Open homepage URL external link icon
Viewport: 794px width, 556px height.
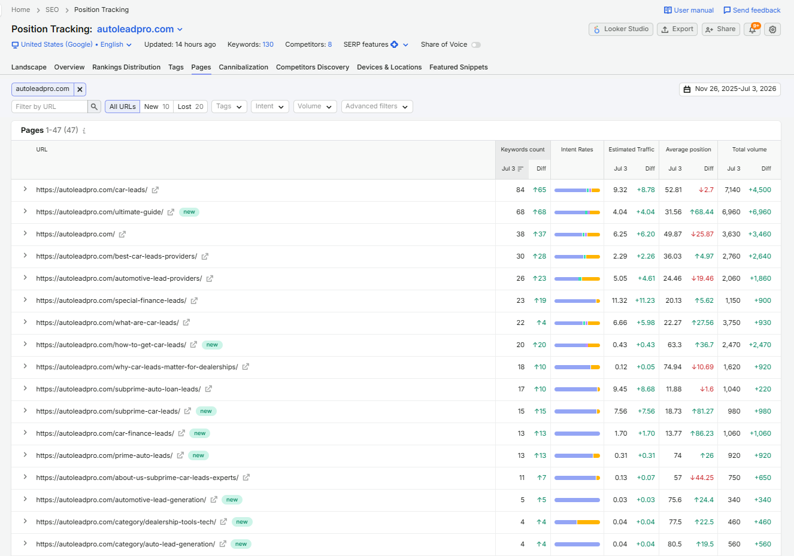[x=122, y=235]
